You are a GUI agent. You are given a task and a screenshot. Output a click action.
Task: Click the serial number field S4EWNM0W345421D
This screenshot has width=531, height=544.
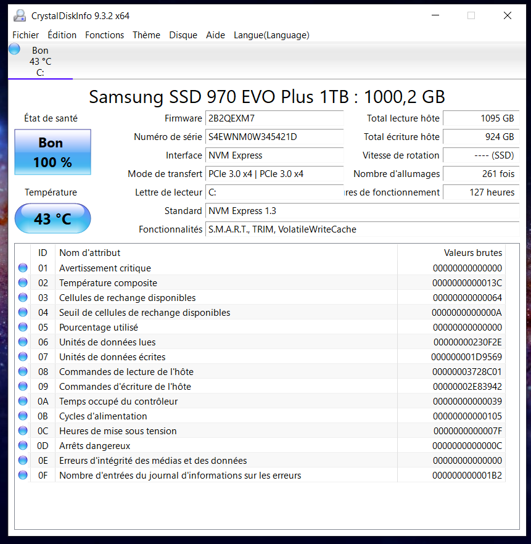point(274,137)
